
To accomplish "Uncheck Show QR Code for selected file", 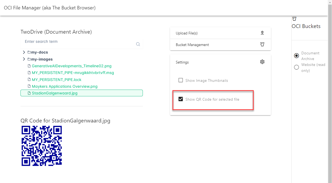I will coord(181,99).
